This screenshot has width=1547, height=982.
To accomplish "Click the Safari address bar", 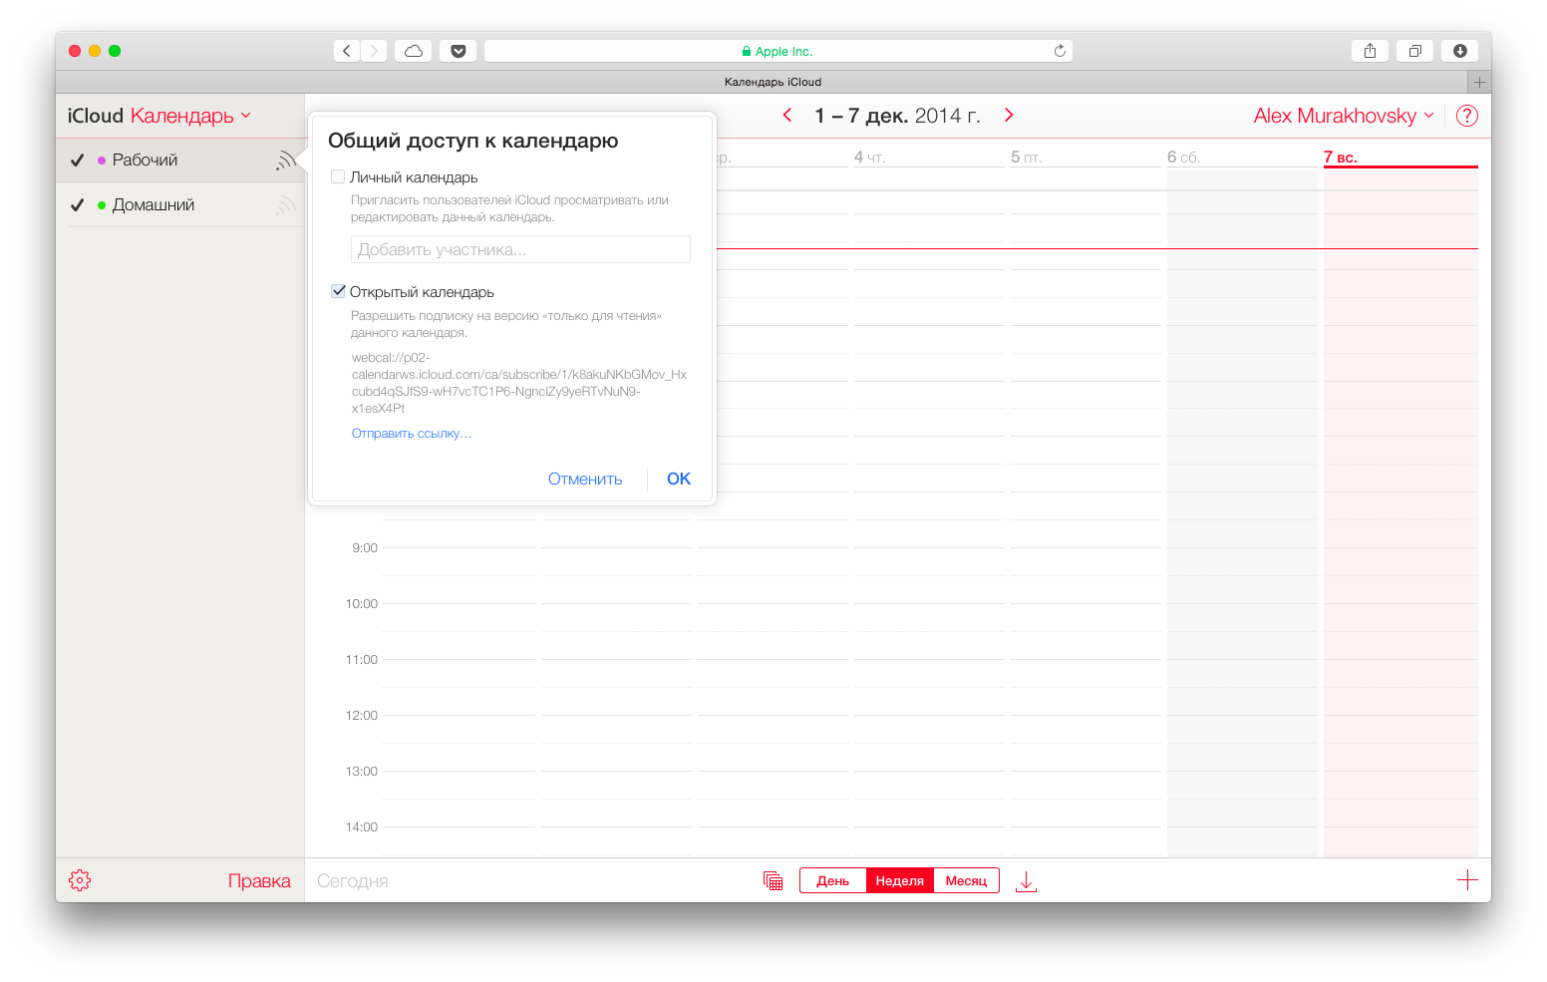I will [x=777, y=51].
